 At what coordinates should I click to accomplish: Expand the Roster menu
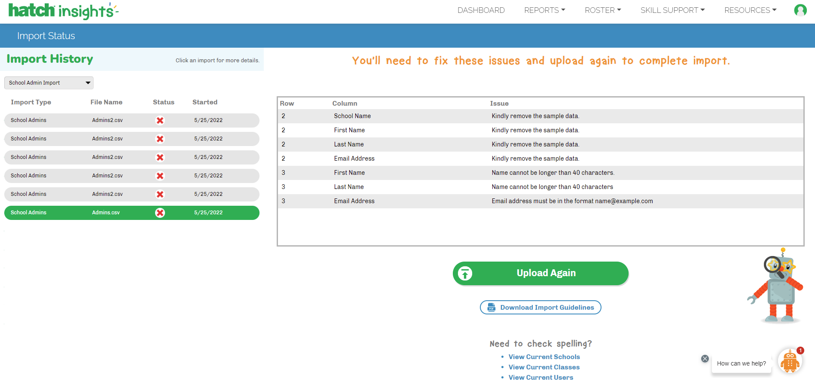pyautogui.click(x=602, y=10)
